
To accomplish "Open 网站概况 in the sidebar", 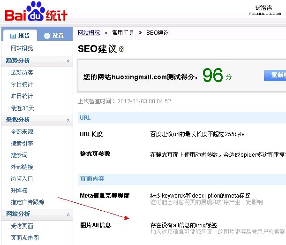I will pyautogui.click(x=22, y=48).
